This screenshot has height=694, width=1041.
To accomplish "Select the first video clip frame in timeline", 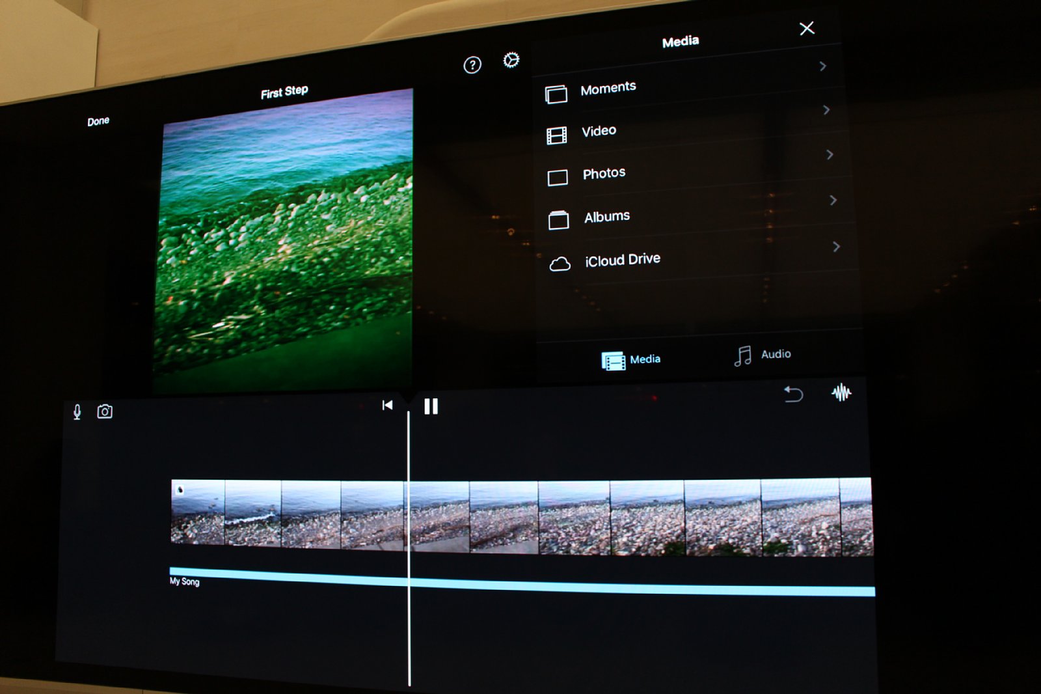I will coord(198,512).
